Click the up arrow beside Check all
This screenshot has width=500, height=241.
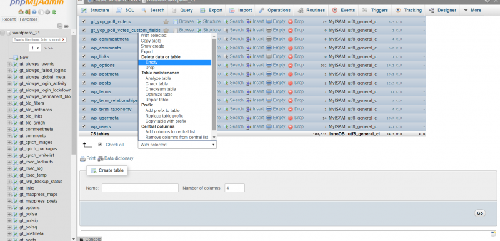coord(87,145)
